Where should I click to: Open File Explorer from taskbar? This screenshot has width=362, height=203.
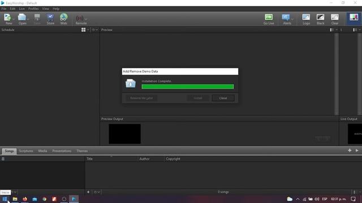15,199
